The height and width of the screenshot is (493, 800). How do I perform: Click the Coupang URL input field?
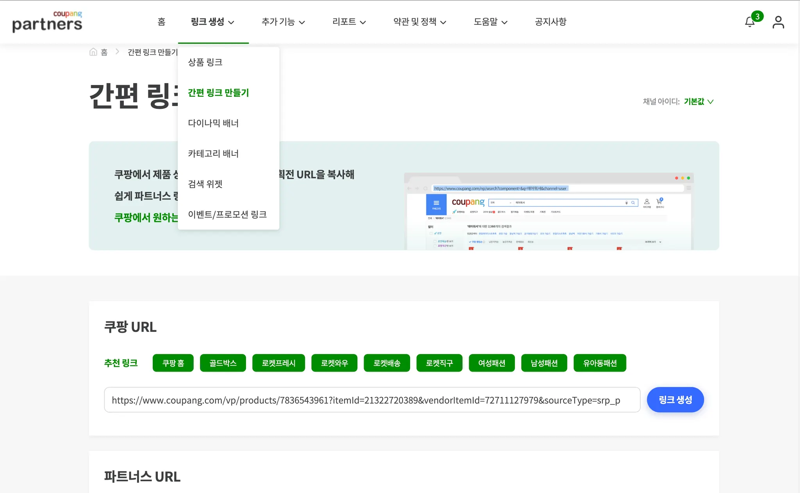371,400
